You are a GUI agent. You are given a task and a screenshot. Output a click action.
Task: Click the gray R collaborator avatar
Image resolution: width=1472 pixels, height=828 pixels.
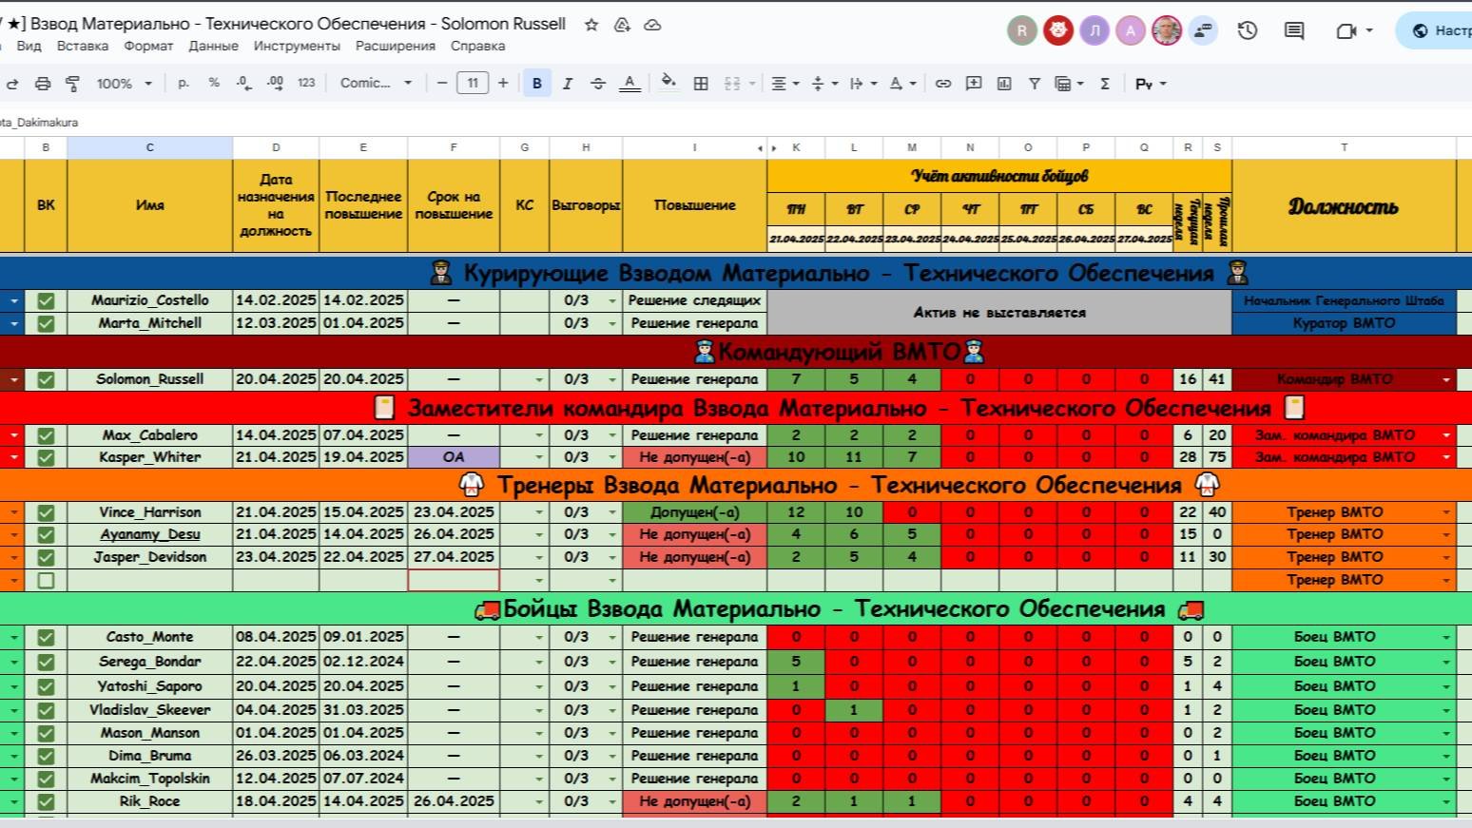coord(1022,30)
